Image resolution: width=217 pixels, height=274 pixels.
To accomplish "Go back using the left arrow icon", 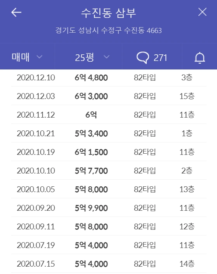I will 16,12.
